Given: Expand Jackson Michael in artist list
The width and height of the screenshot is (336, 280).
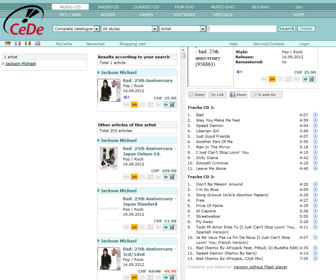Looking at the screenshot, I should click(3, 64).
